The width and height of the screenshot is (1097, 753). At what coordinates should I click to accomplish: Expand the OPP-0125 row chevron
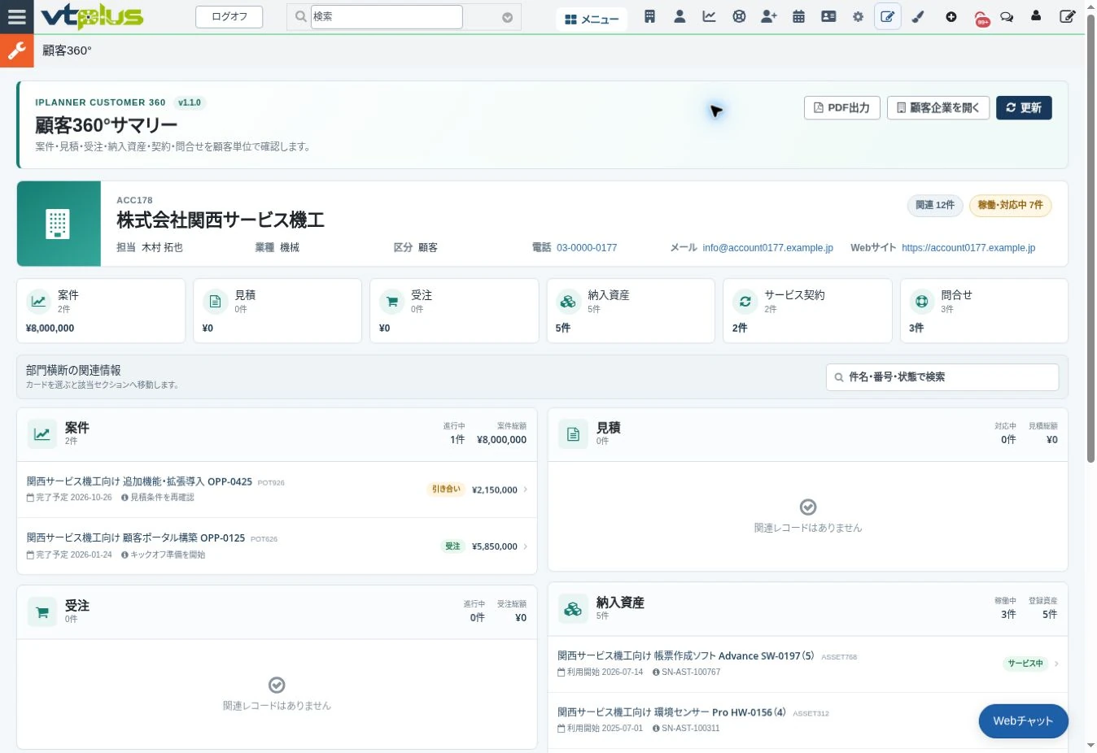[x=525, y=546]
